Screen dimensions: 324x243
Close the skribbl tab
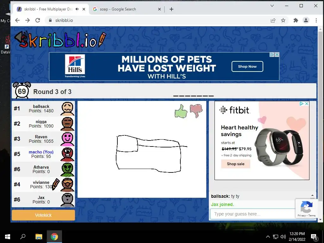click(84, 9)
